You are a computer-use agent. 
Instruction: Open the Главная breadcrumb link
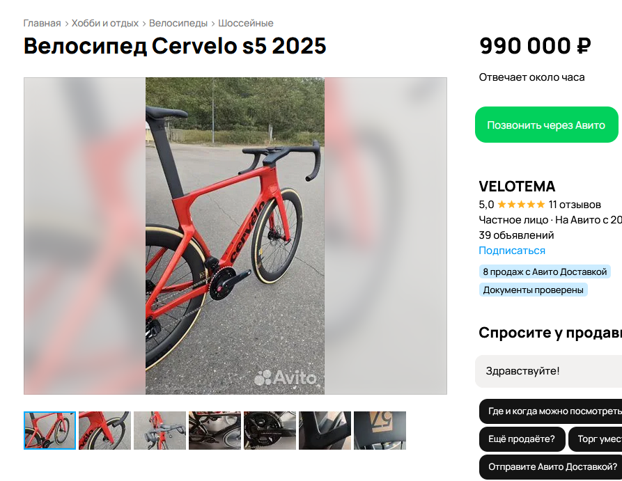[42, 23]
